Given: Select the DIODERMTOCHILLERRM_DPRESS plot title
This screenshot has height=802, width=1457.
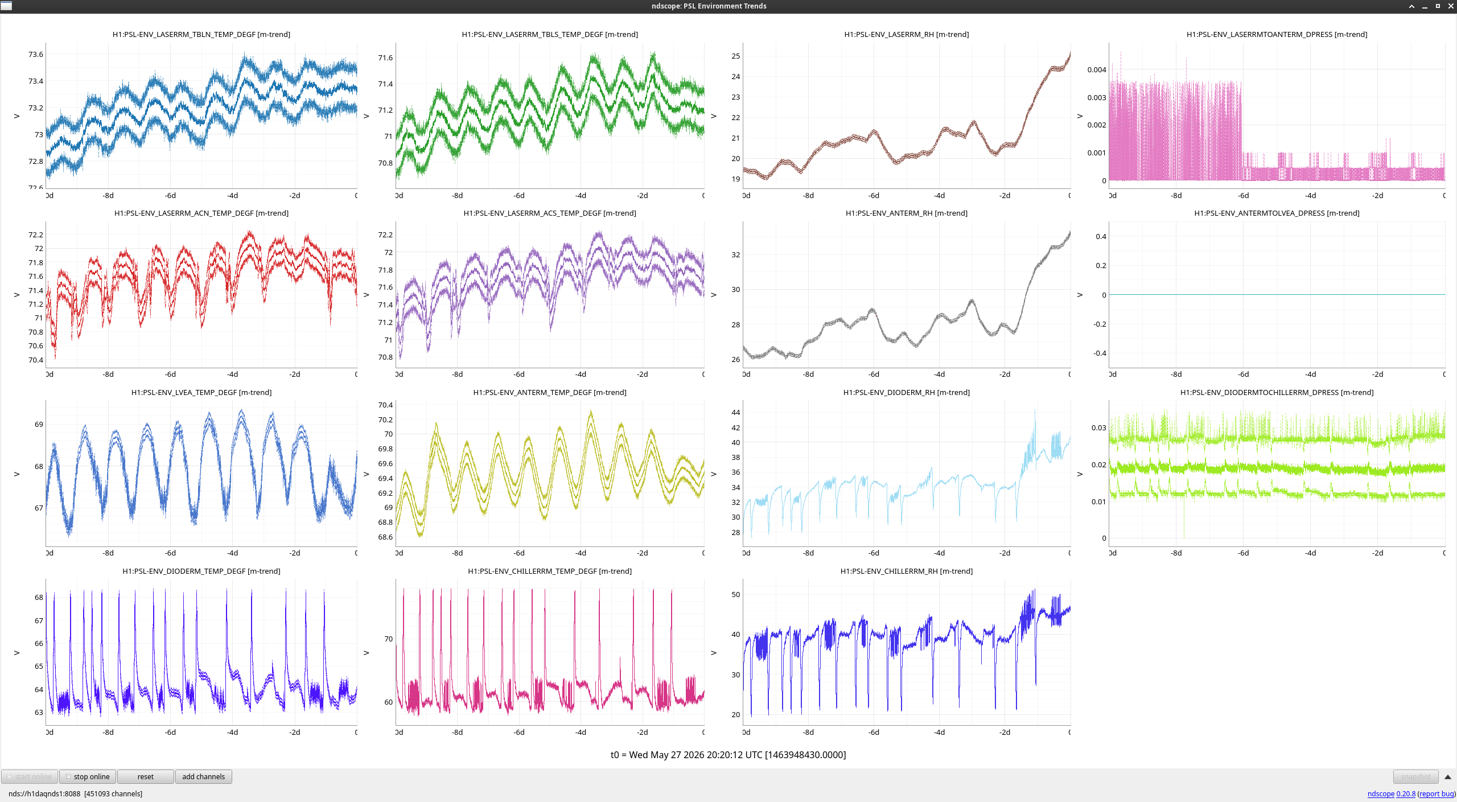Looking at the screenshot, I should coord(1277,392).
